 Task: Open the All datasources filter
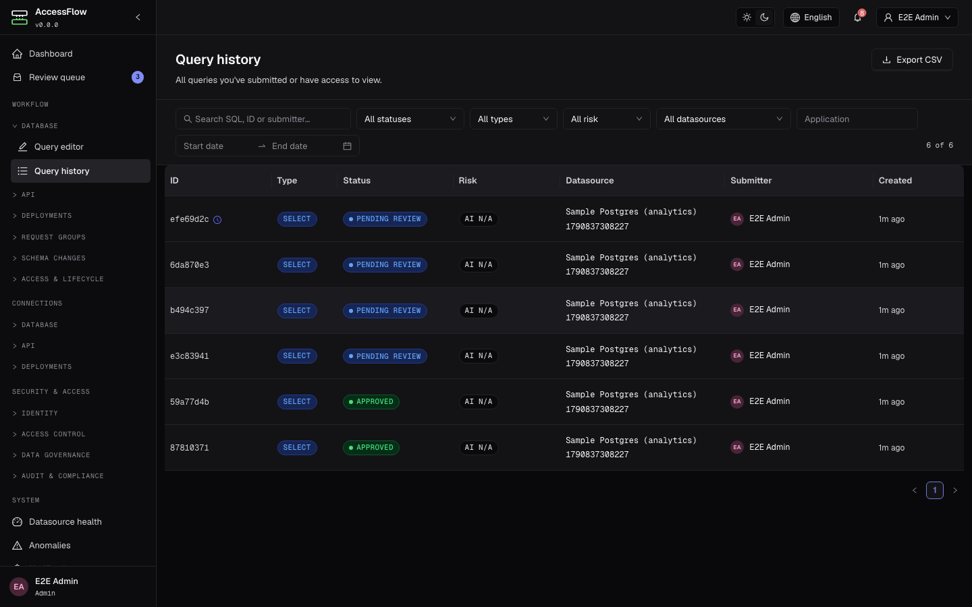coord(724,119)
